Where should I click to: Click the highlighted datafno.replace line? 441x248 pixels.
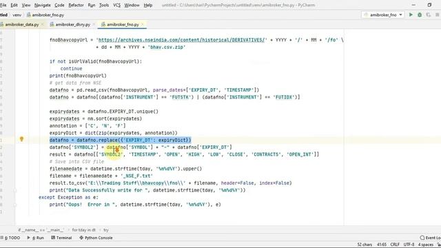tap(121, 140)
